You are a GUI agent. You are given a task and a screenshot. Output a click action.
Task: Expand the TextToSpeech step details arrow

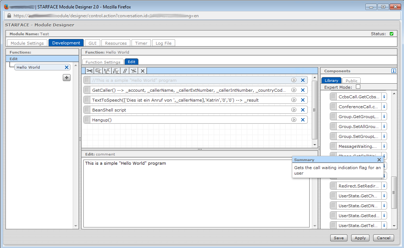294,100
